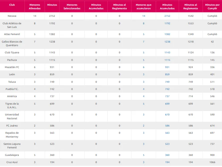Open Necaxa's blue 2752 accumulated minutes link
Viewport: 222px width, 167px height.
pos(167,16)
